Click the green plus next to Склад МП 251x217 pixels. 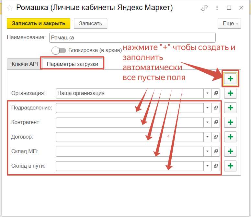pos(230,151)
